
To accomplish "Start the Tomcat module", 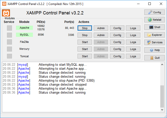I will click(x=85, y=56).
